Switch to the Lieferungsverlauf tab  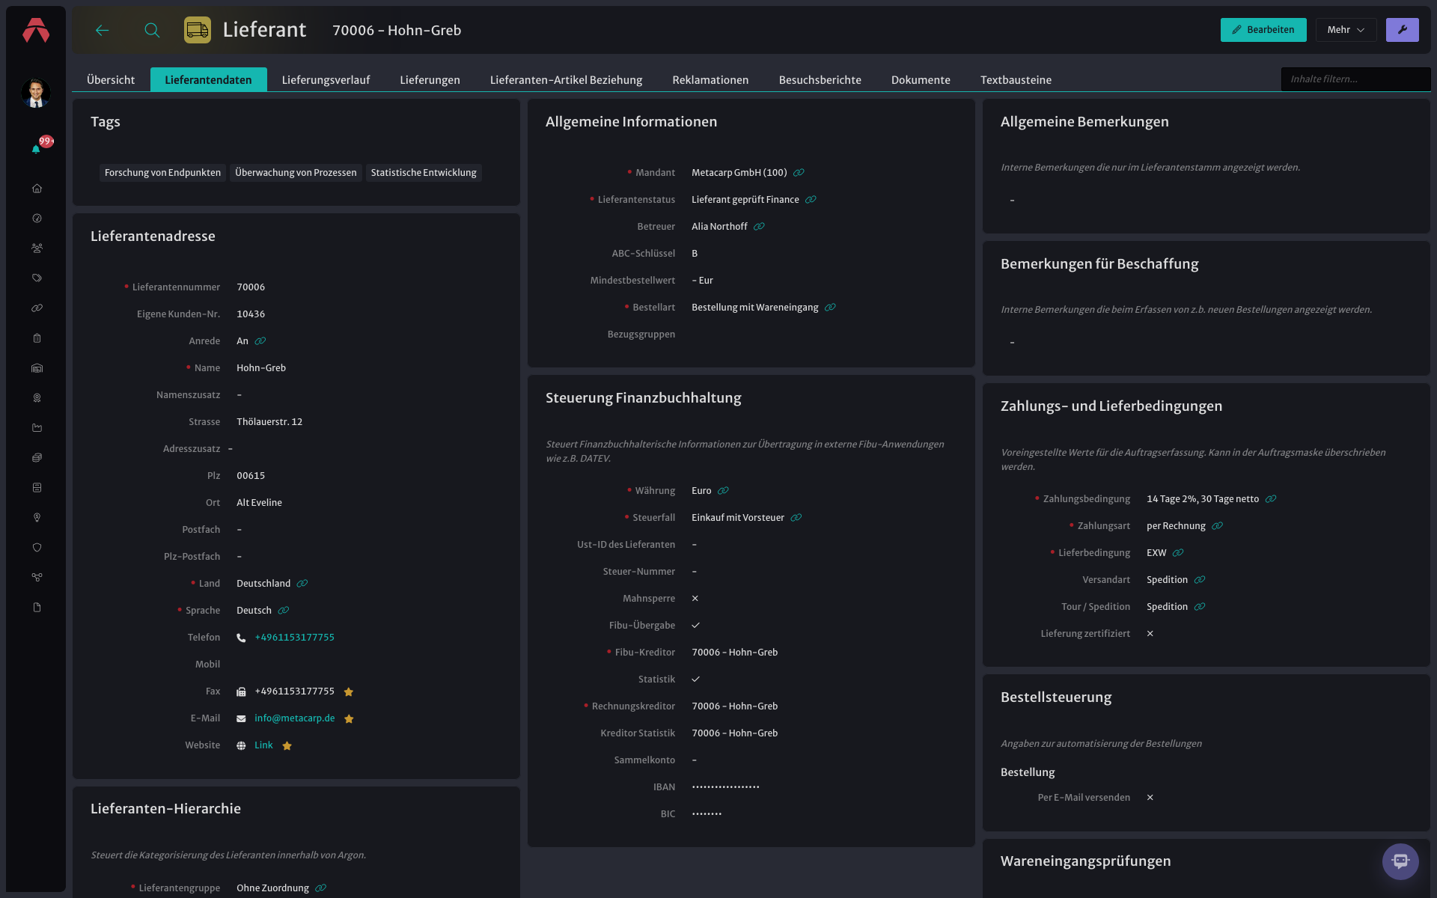coord(326,80)
